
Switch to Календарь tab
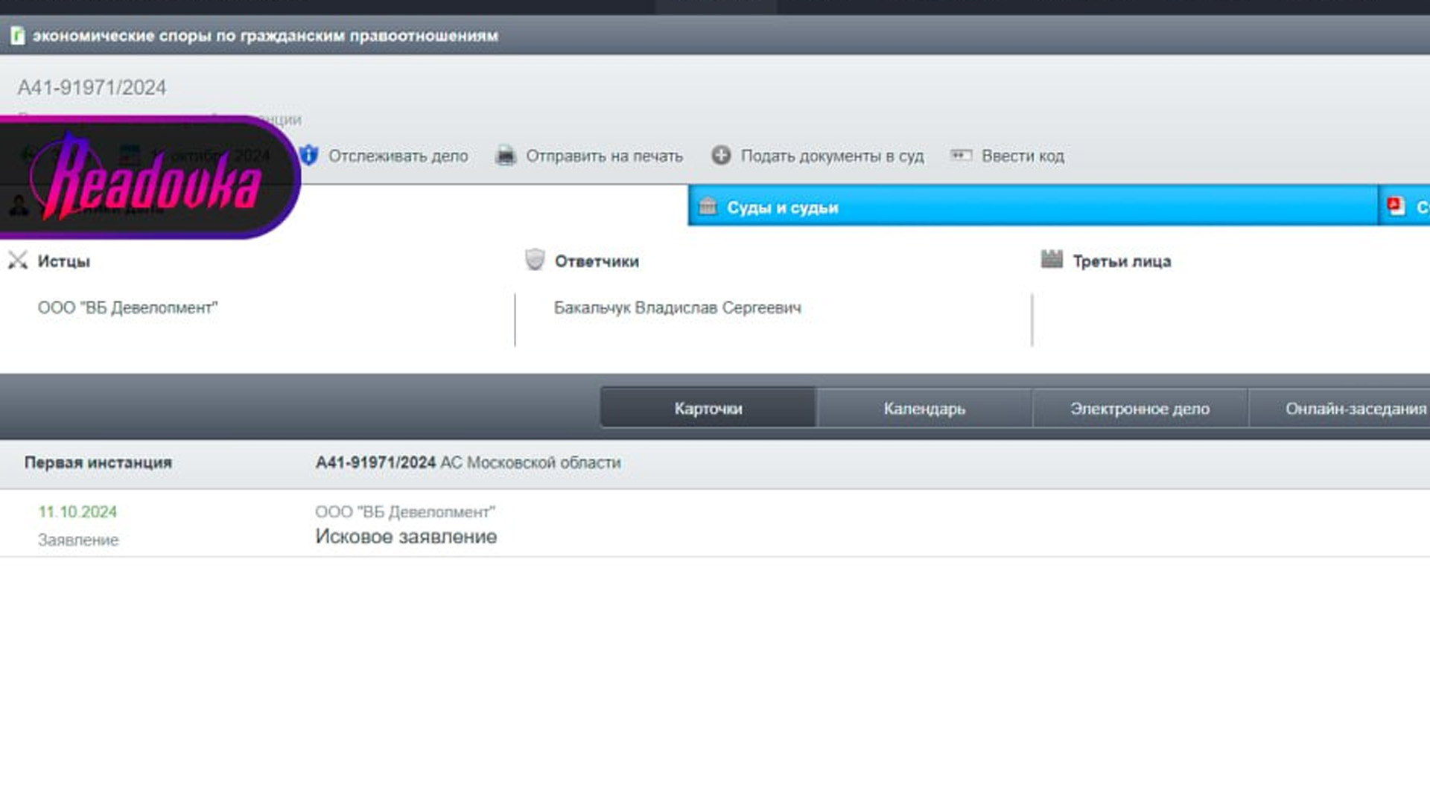[924, 408]
